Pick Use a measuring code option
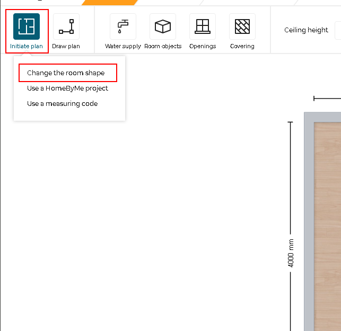 pos(62,104)
